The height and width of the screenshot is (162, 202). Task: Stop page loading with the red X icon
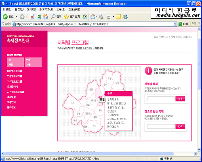[x=32, y=17]
